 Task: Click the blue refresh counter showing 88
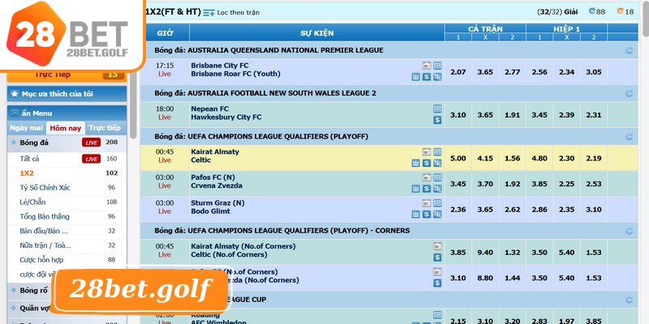point(597,11)
